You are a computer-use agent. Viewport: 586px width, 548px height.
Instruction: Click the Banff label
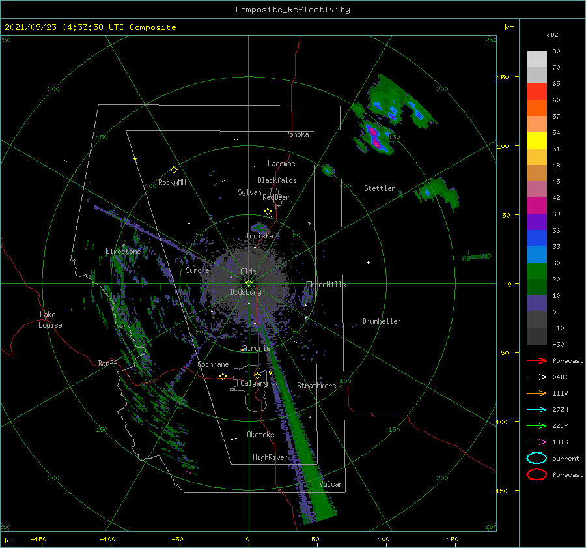(107, 363)
